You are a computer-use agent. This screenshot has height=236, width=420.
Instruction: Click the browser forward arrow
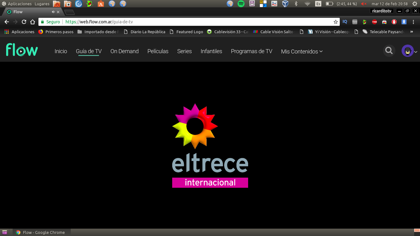point(15,22)
